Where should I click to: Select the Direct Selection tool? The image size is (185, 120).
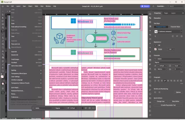[3, 18]
